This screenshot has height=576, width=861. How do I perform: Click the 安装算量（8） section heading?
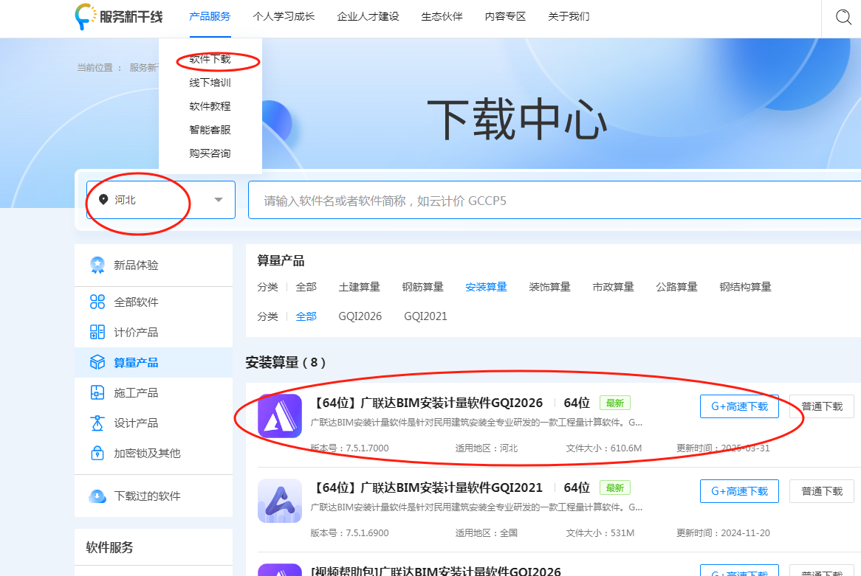pyautogui.click(x=286, y=363)
